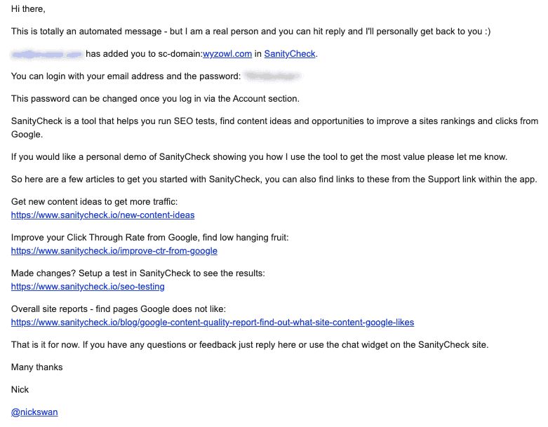548x427 pixels.
Task: Click the 'personal demo of SanityCheck' sentence
Action: click(x=259, y=157)
